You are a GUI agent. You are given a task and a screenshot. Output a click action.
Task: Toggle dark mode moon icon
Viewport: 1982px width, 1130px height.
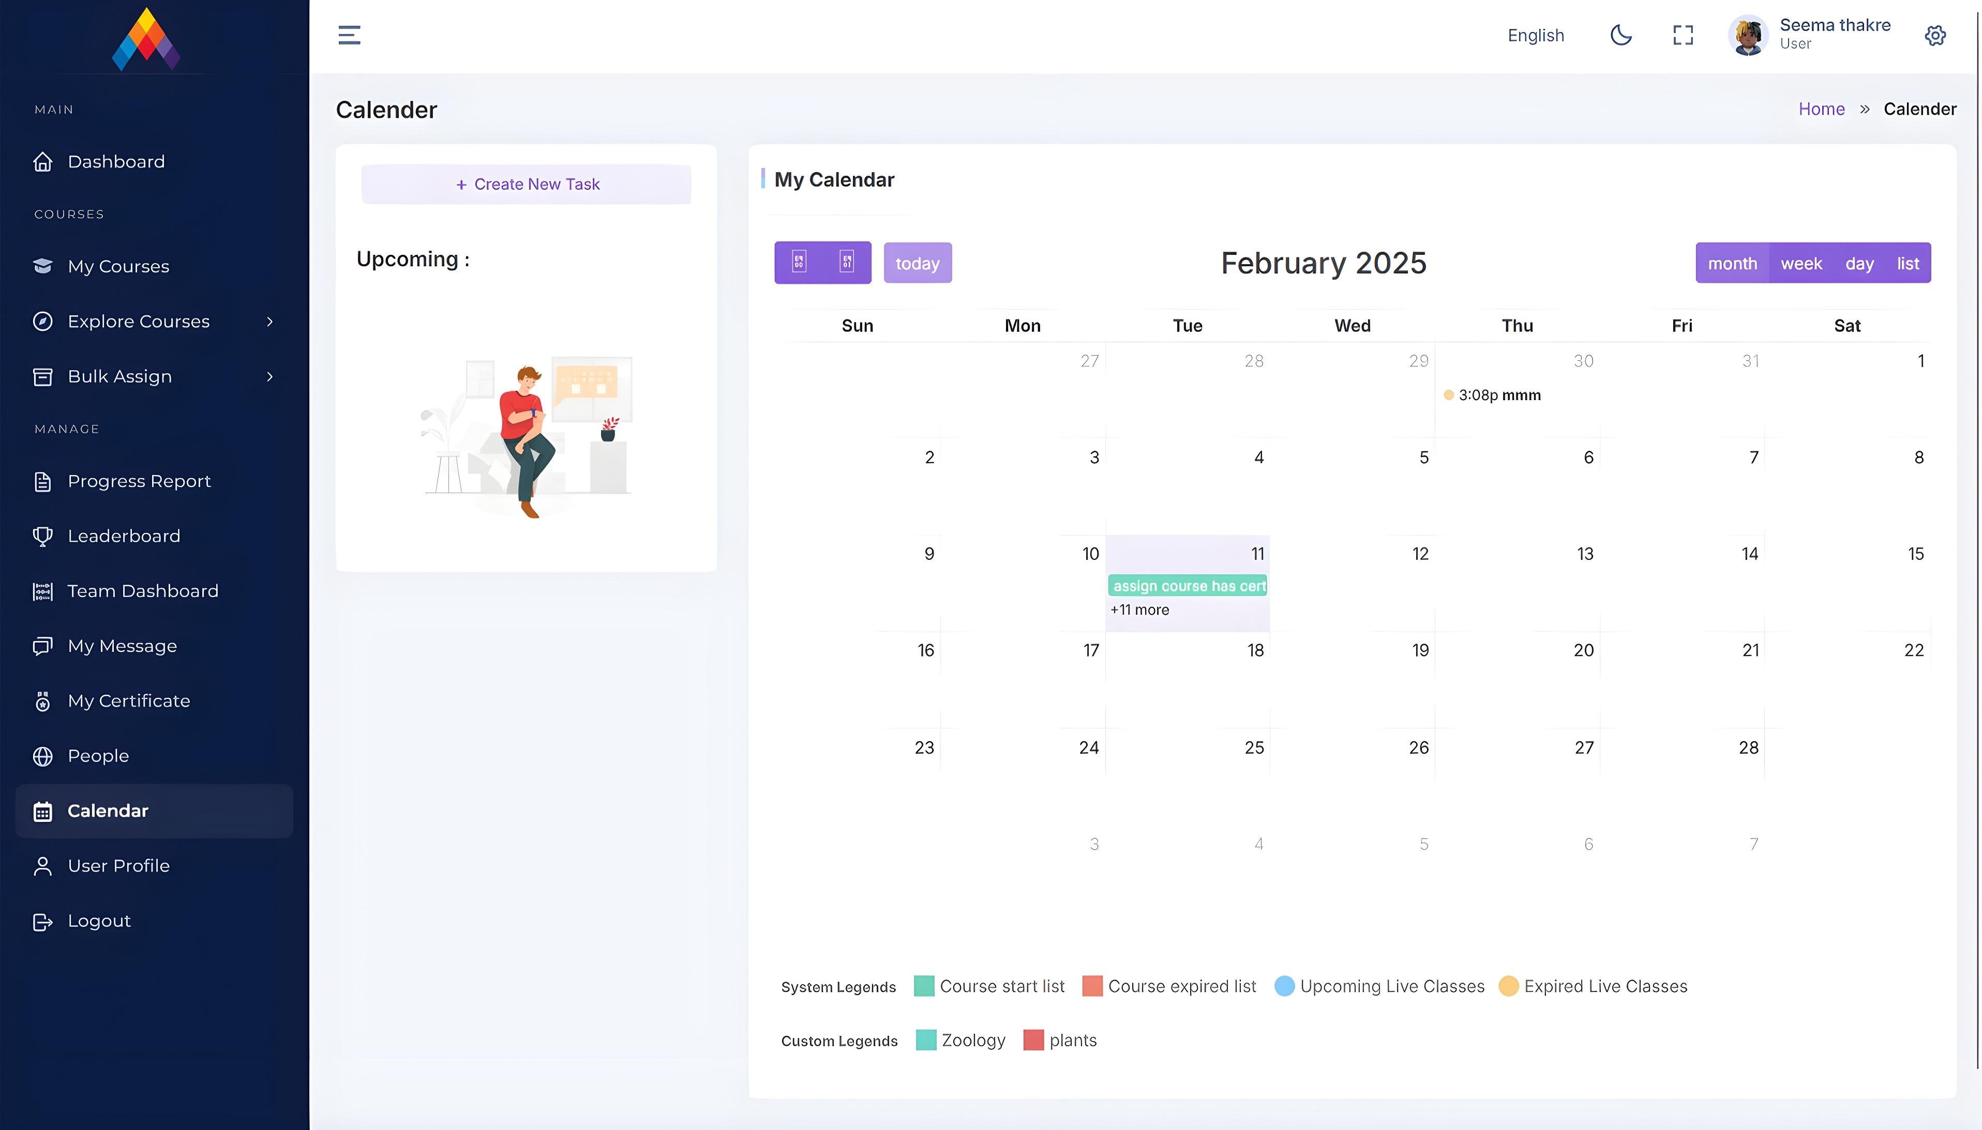click(x=1621, y=35)
